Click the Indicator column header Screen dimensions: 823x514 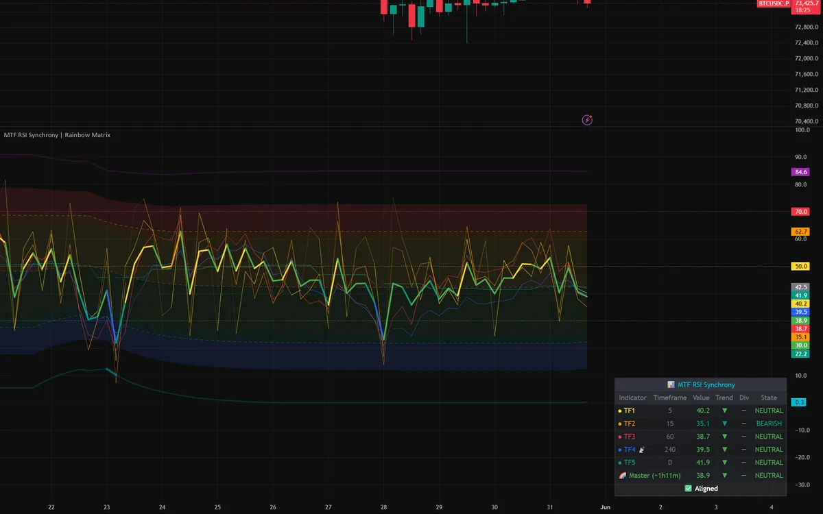coord(632,397)
